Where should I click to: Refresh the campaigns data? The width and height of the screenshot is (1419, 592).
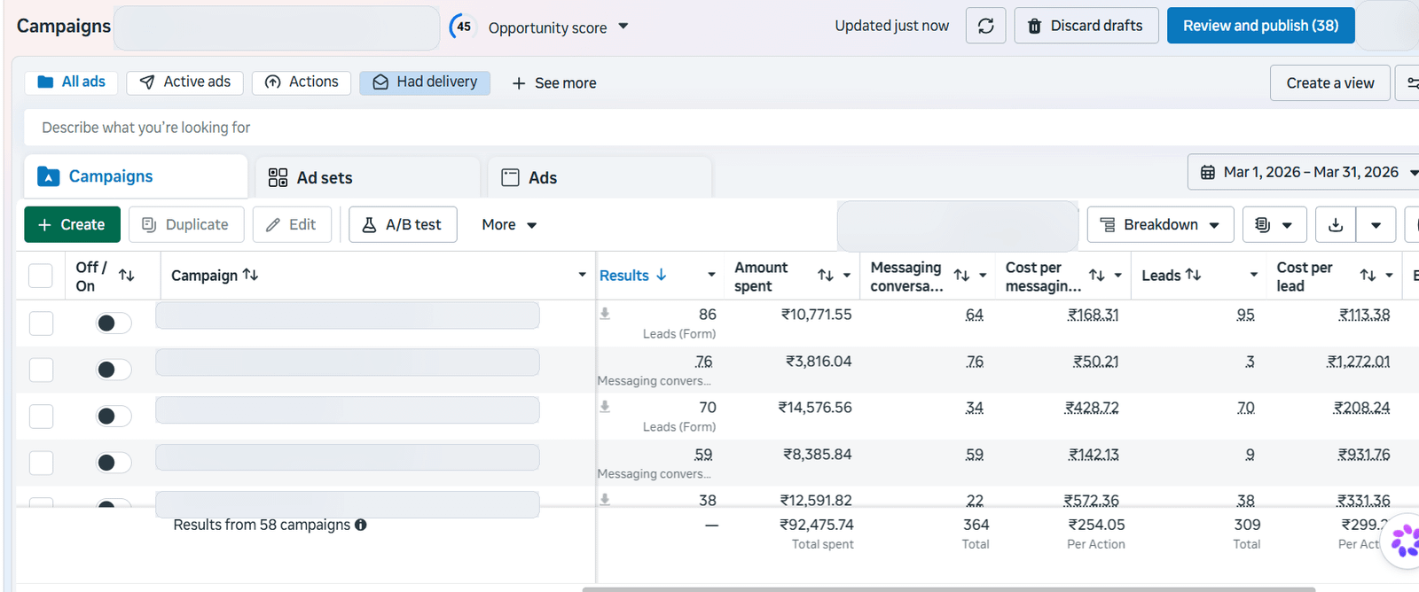point(985,26)
